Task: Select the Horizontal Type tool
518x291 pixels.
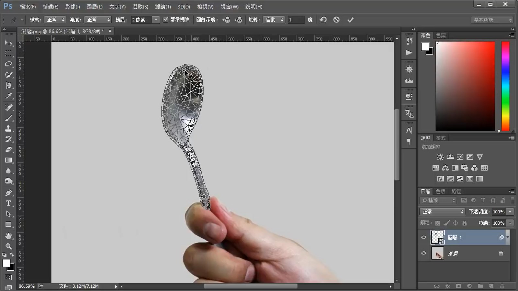Action: [8, 203]
